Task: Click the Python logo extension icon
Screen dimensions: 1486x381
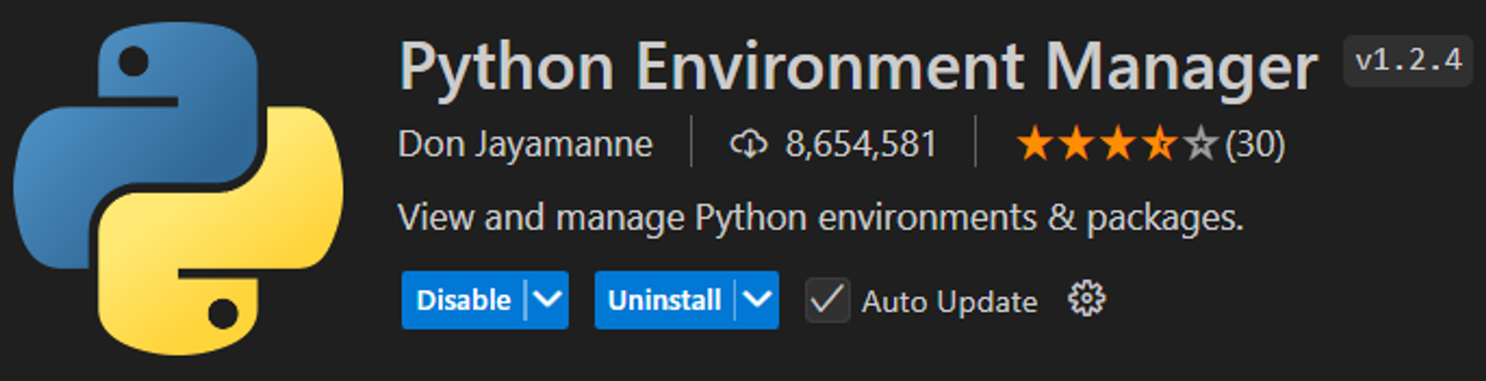Action: [x=178, y=189]
